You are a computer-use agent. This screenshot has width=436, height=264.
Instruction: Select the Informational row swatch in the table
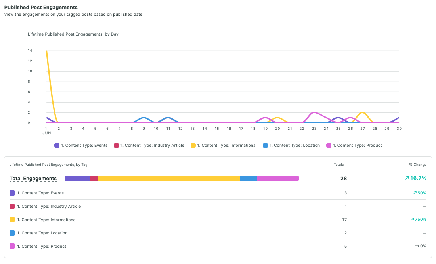pyautogui.click(x=12, y=220)
